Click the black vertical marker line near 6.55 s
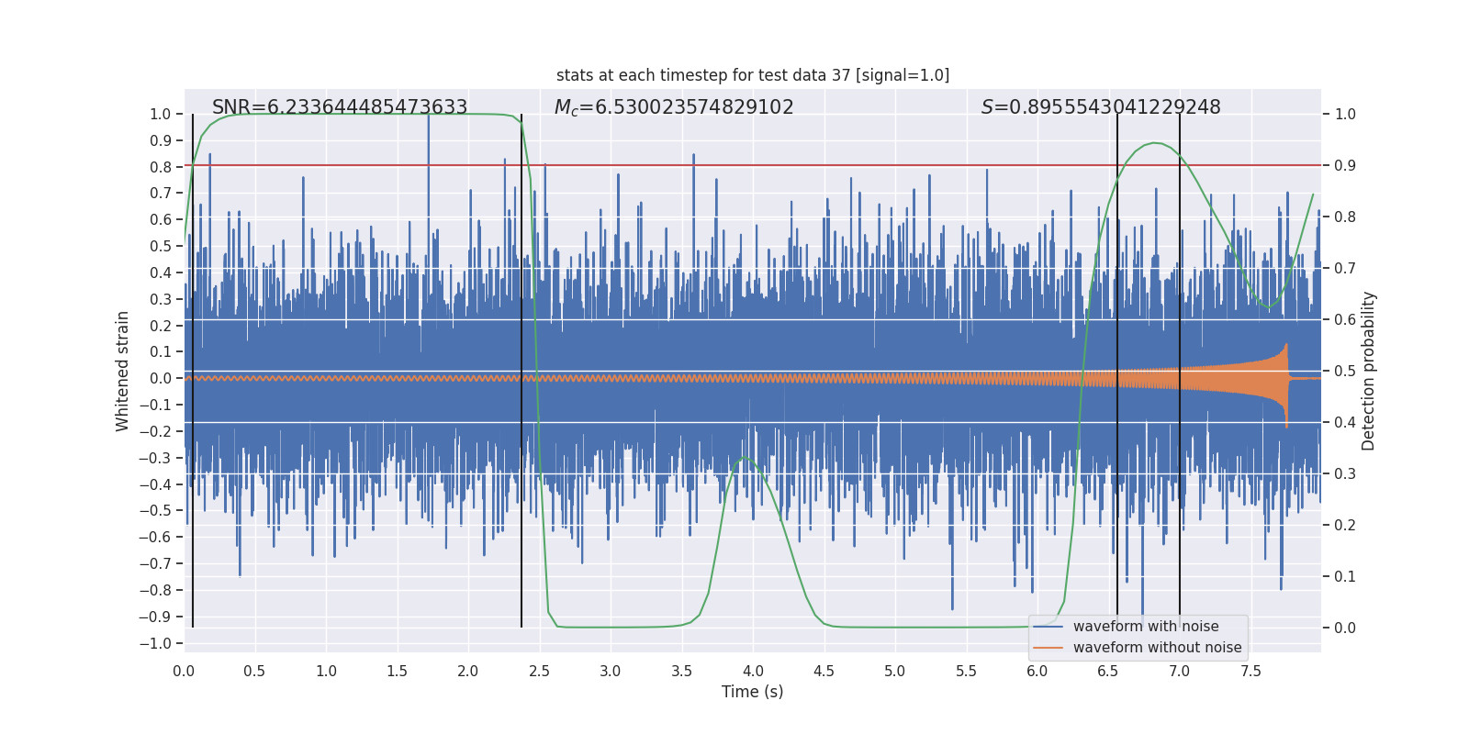This screenshot has width=1469, height=734. [x=1117, y=371]
